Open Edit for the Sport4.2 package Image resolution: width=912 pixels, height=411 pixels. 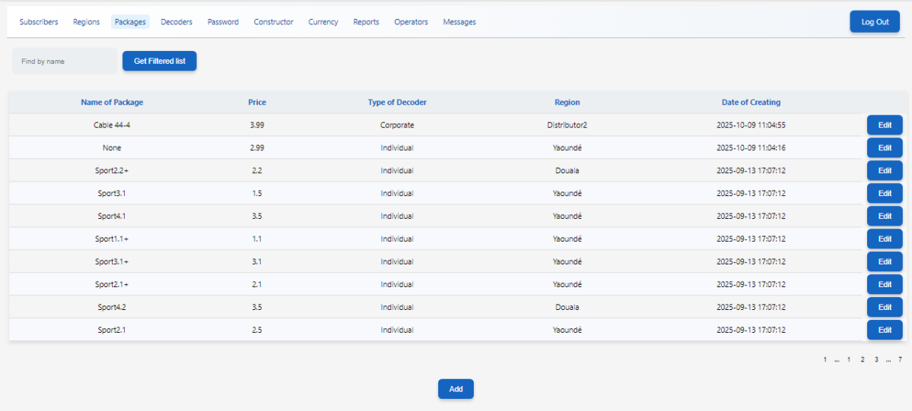884,308
